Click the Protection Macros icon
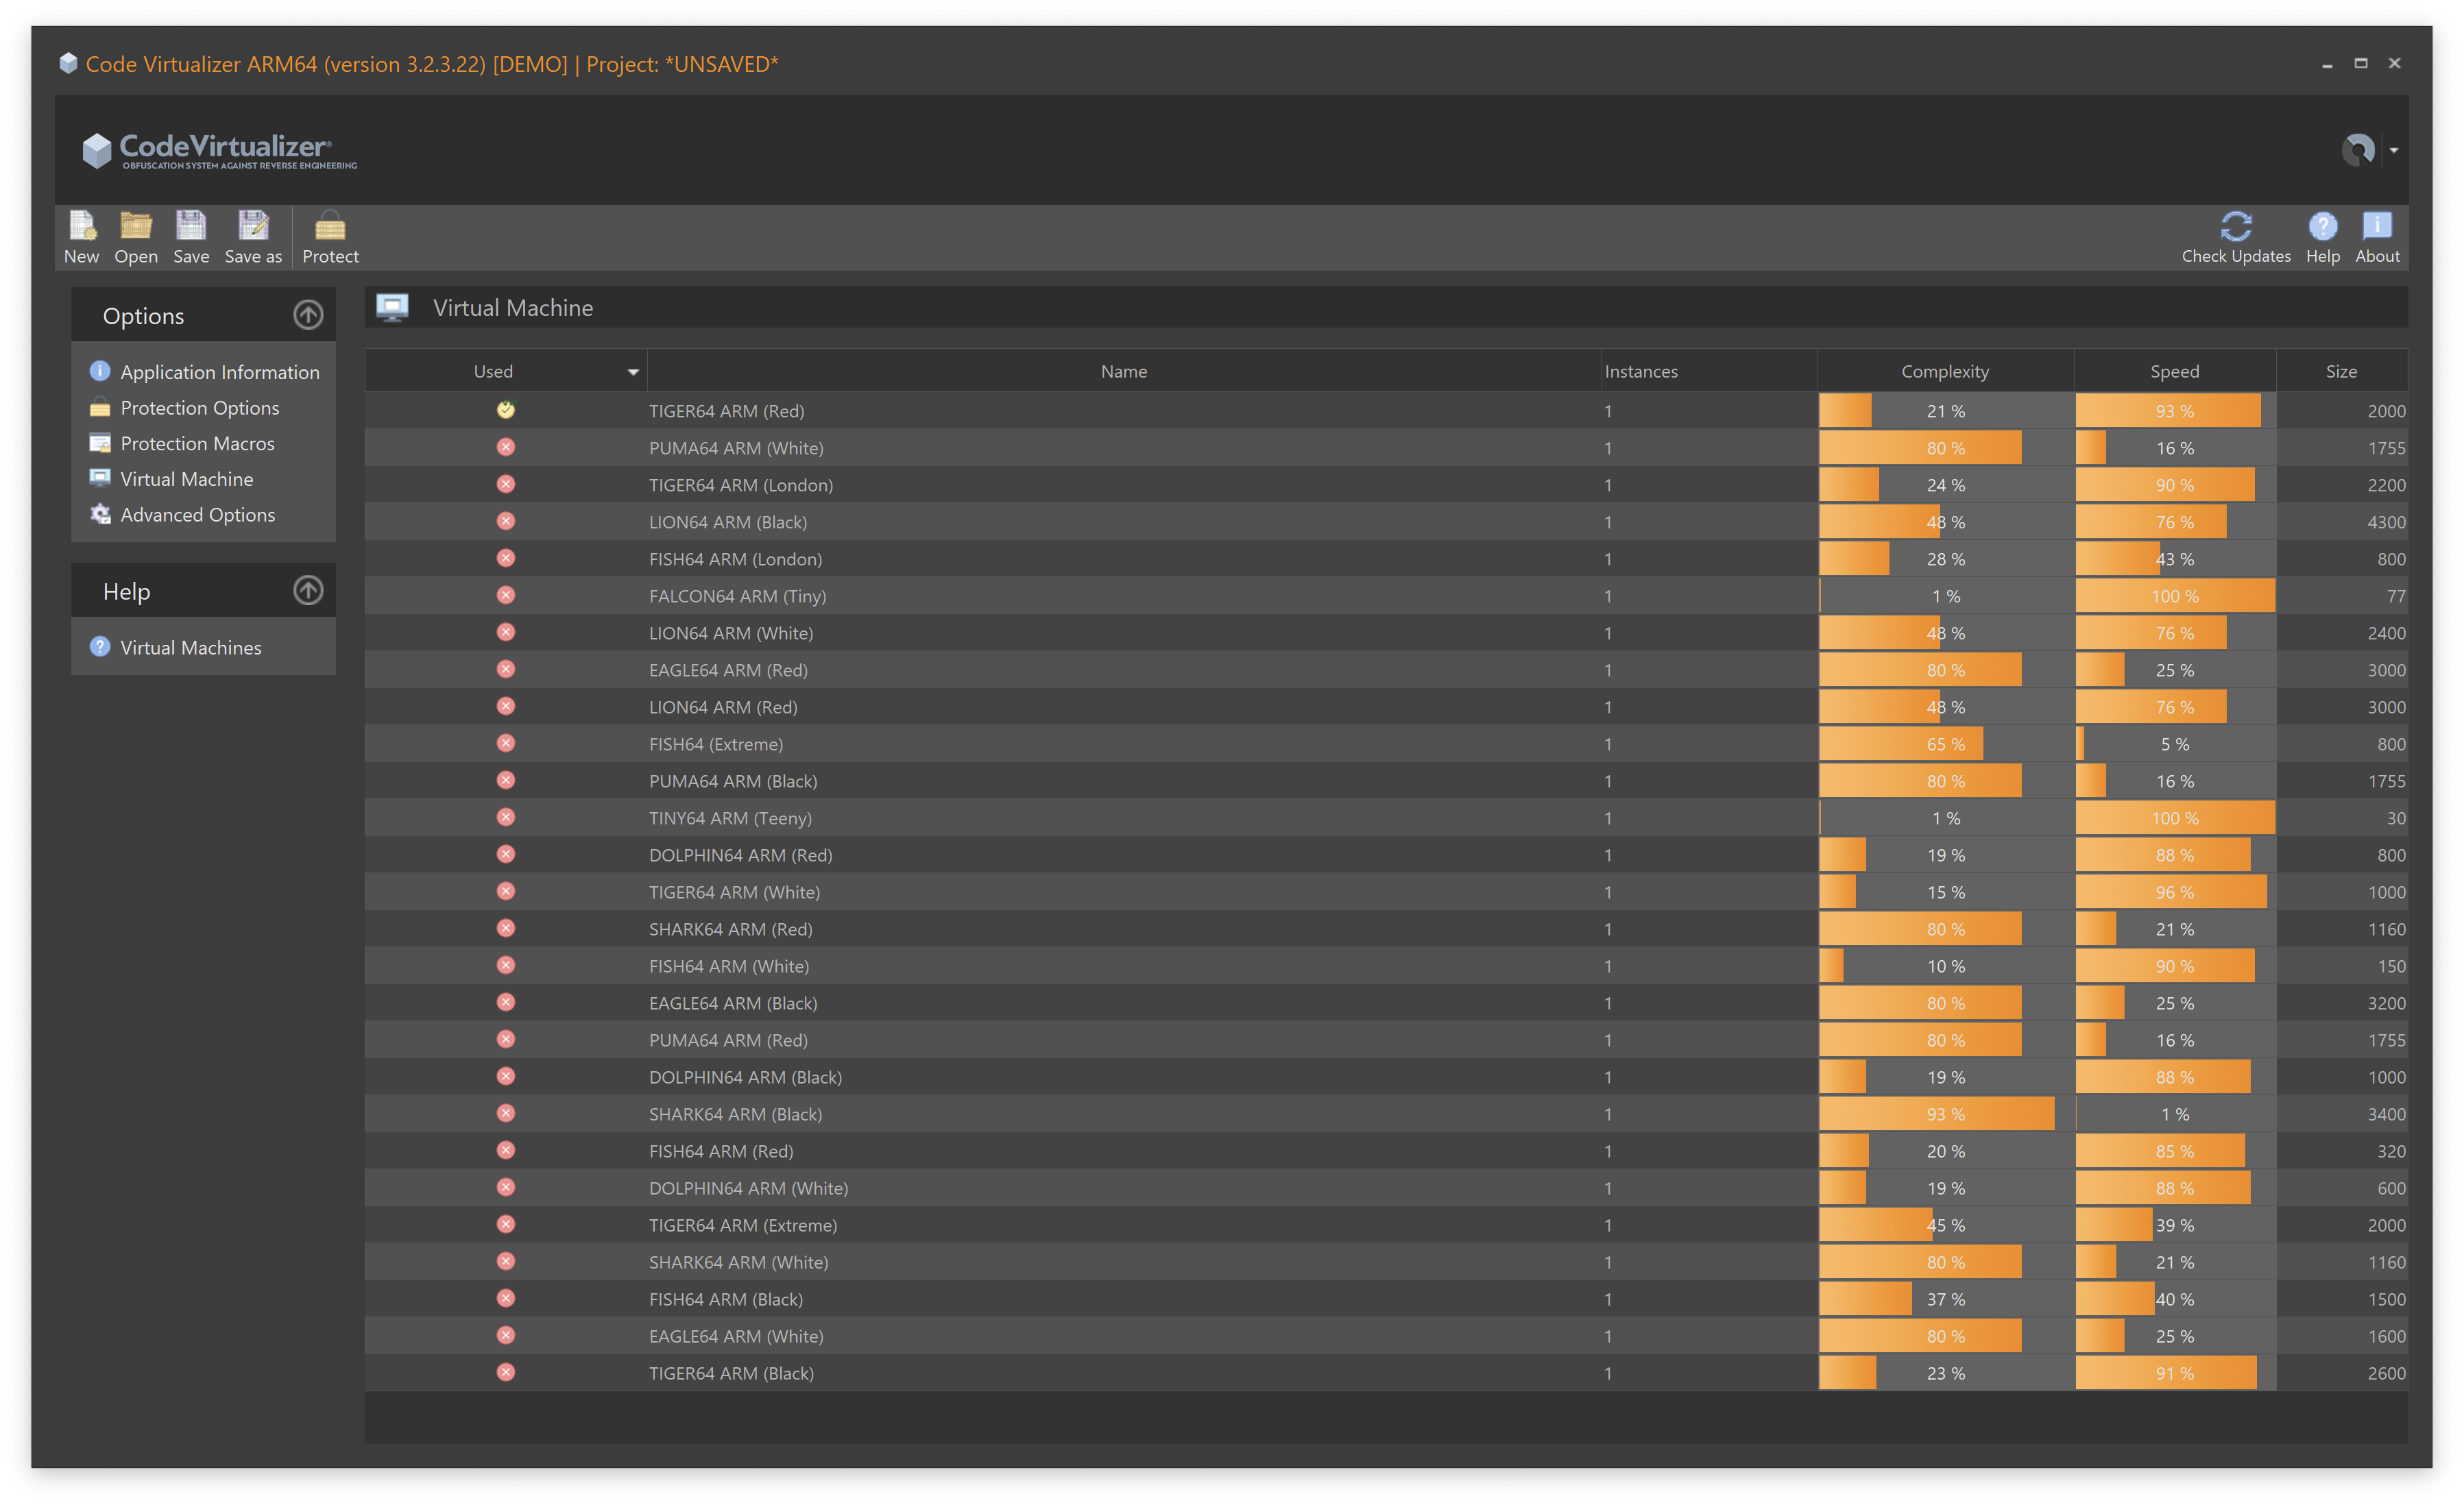 click(x=100, y=443)
